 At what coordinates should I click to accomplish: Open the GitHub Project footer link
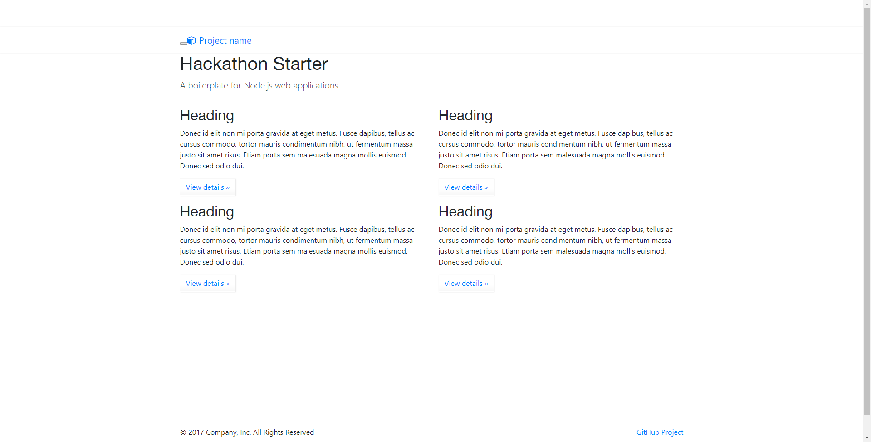[x=659, y=432]
